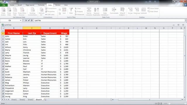This screenshot has width=187, height=105.
Task: Click the Sort Z to A icon
Action: click(x=60, y=13)
